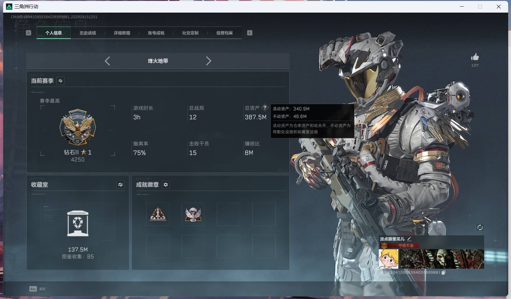Select the fourth empty badge slot in top row
Viewport: 511px width, 299px height.
click(x=264, y=214)
